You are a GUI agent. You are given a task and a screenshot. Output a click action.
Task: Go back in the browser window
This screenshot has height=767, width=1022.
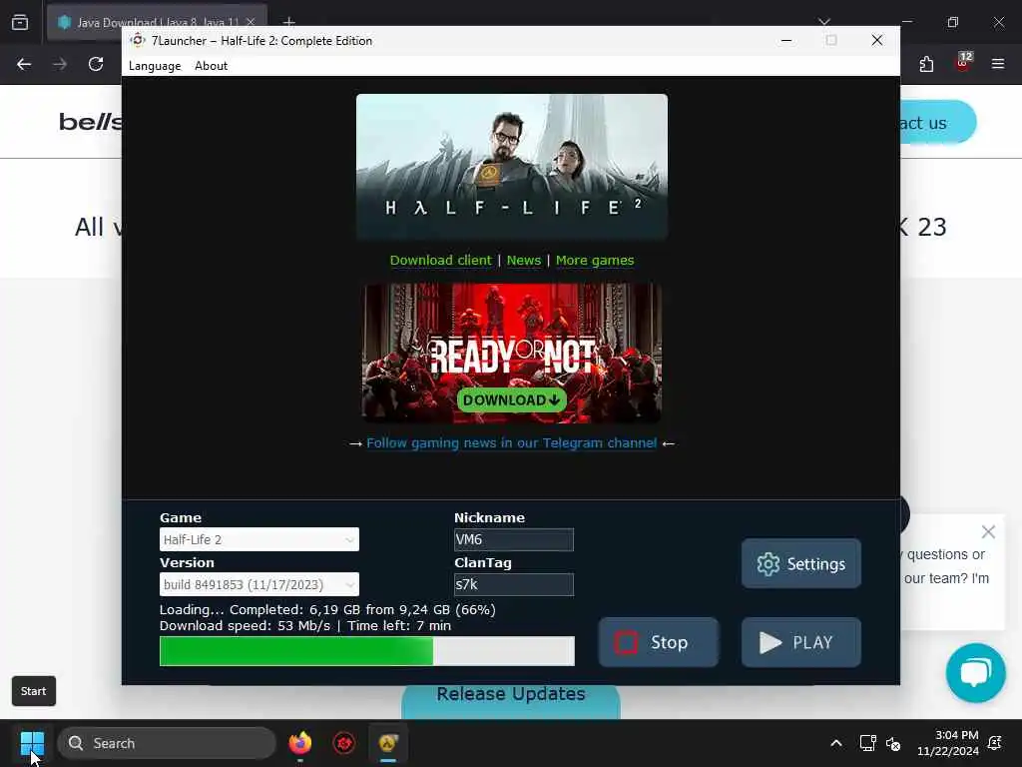click(x=24, y=64)
